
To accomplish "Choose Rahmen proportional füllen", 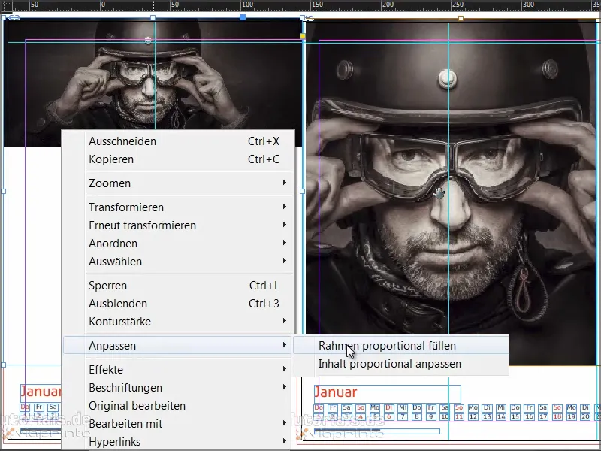I will (x=387, y=346).
